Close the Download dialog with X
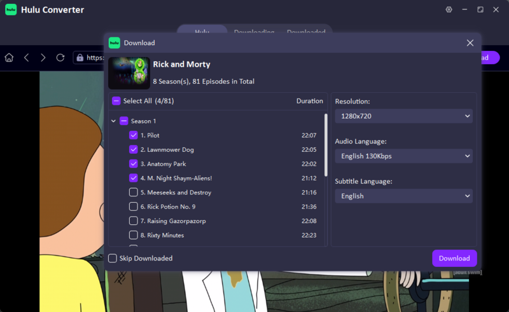Viewport: 509px width, 312px height. [470, 43]
